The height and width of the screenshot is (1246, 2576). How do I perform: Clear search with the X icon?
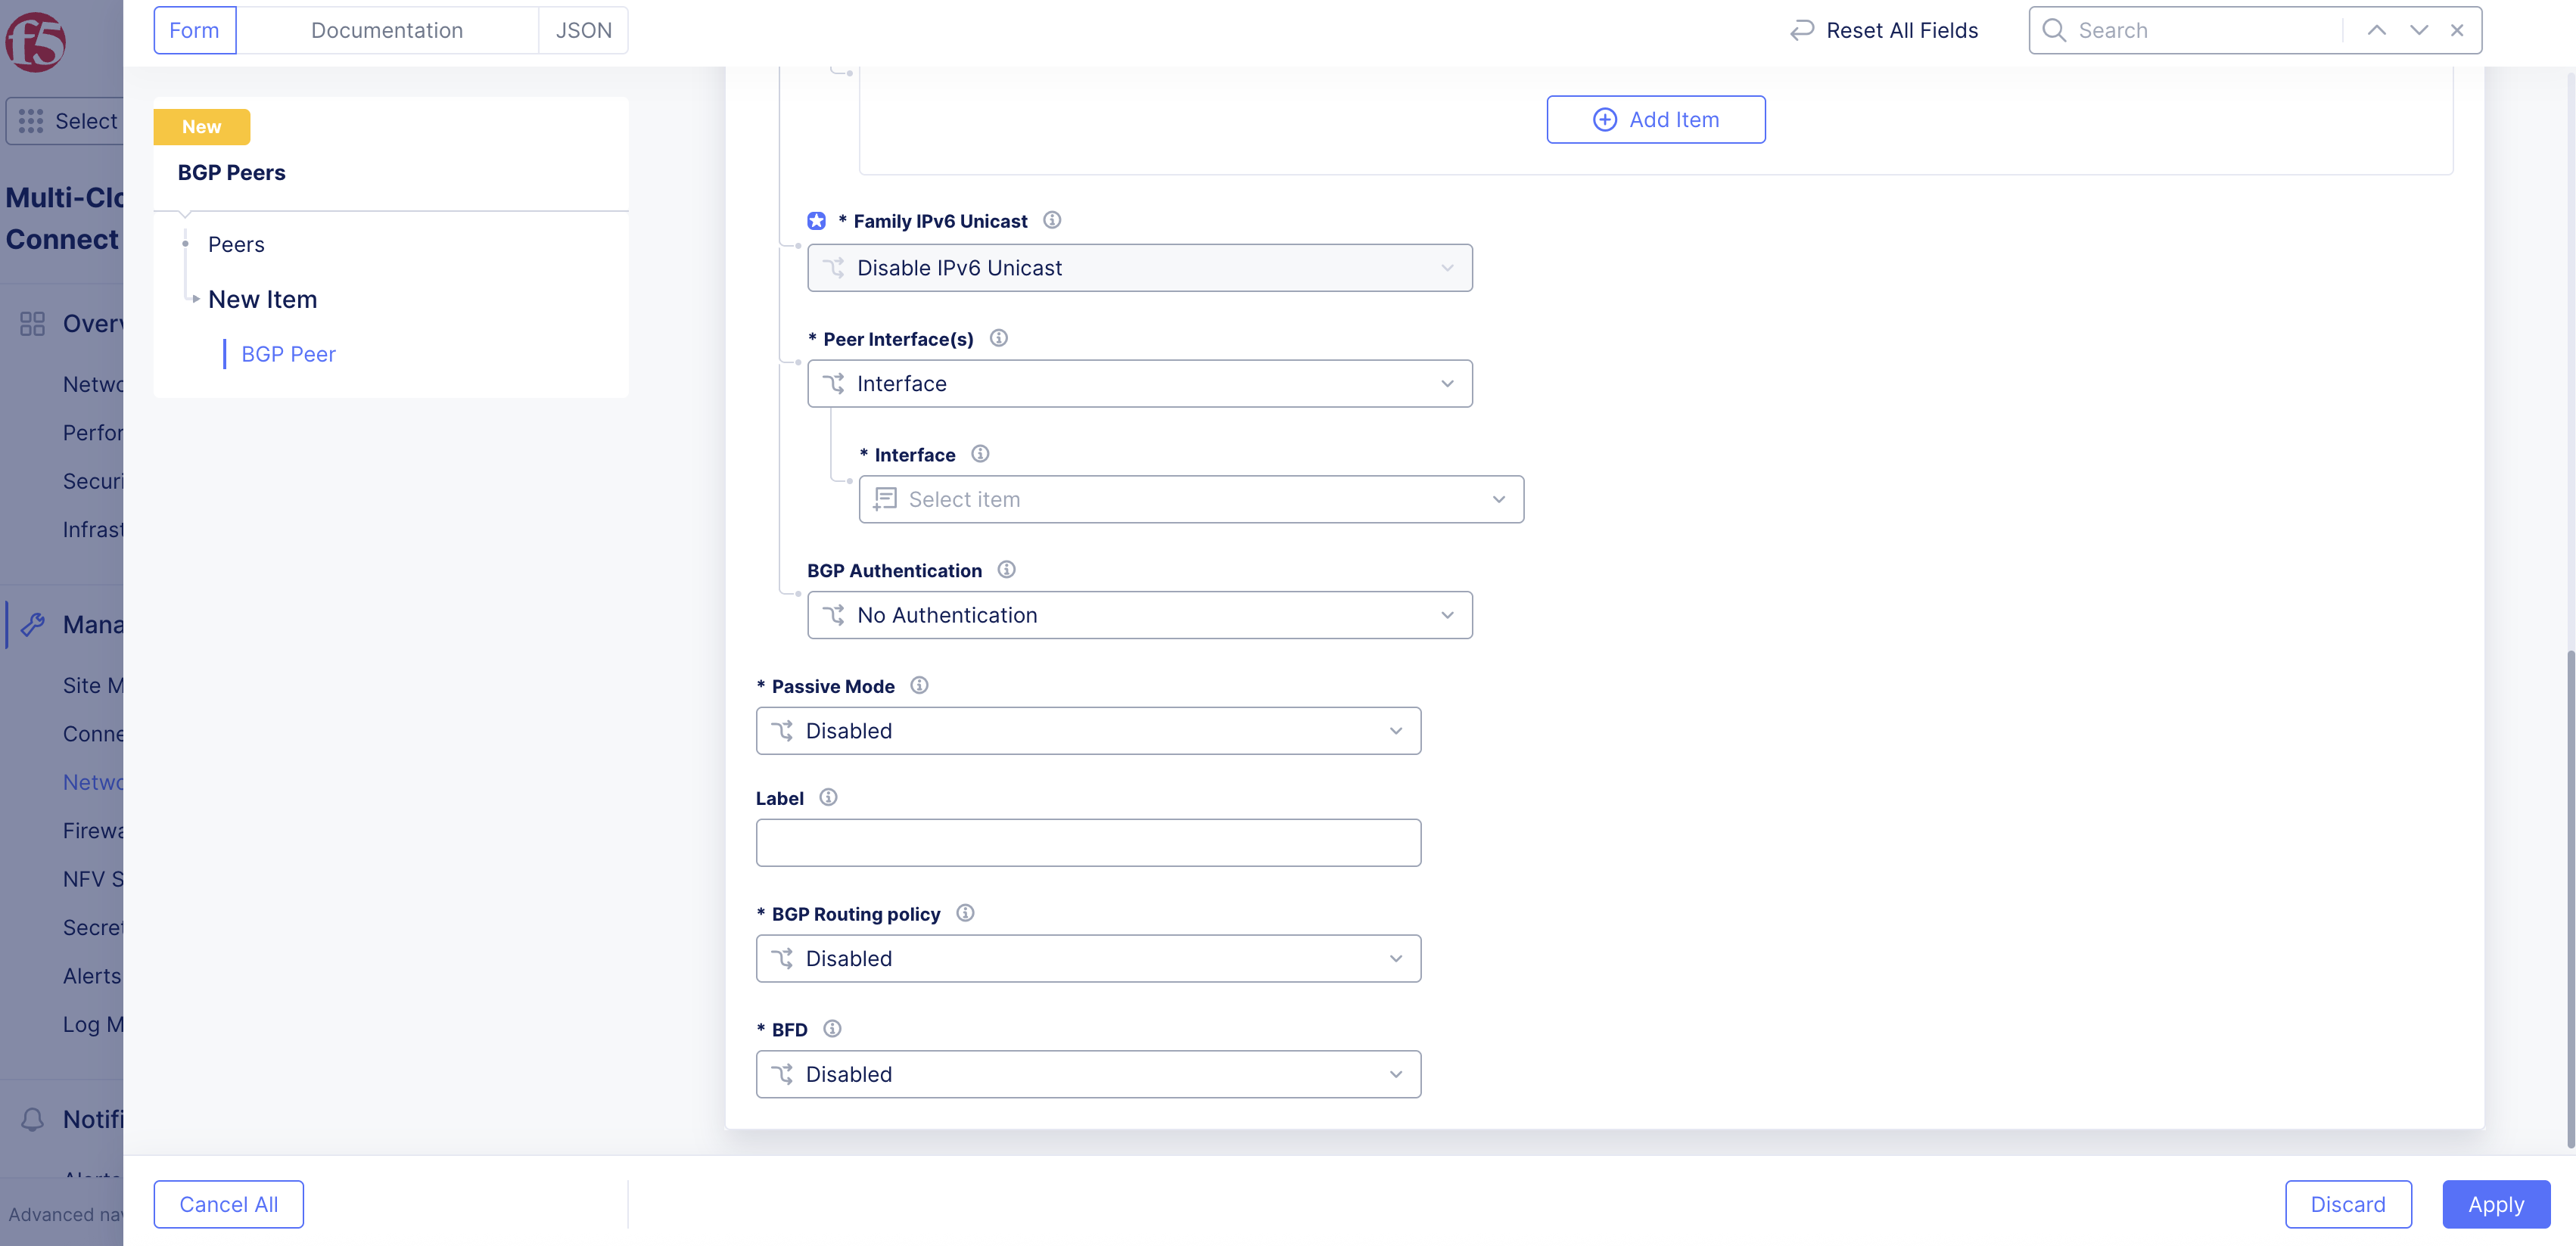click(2457, 30)
